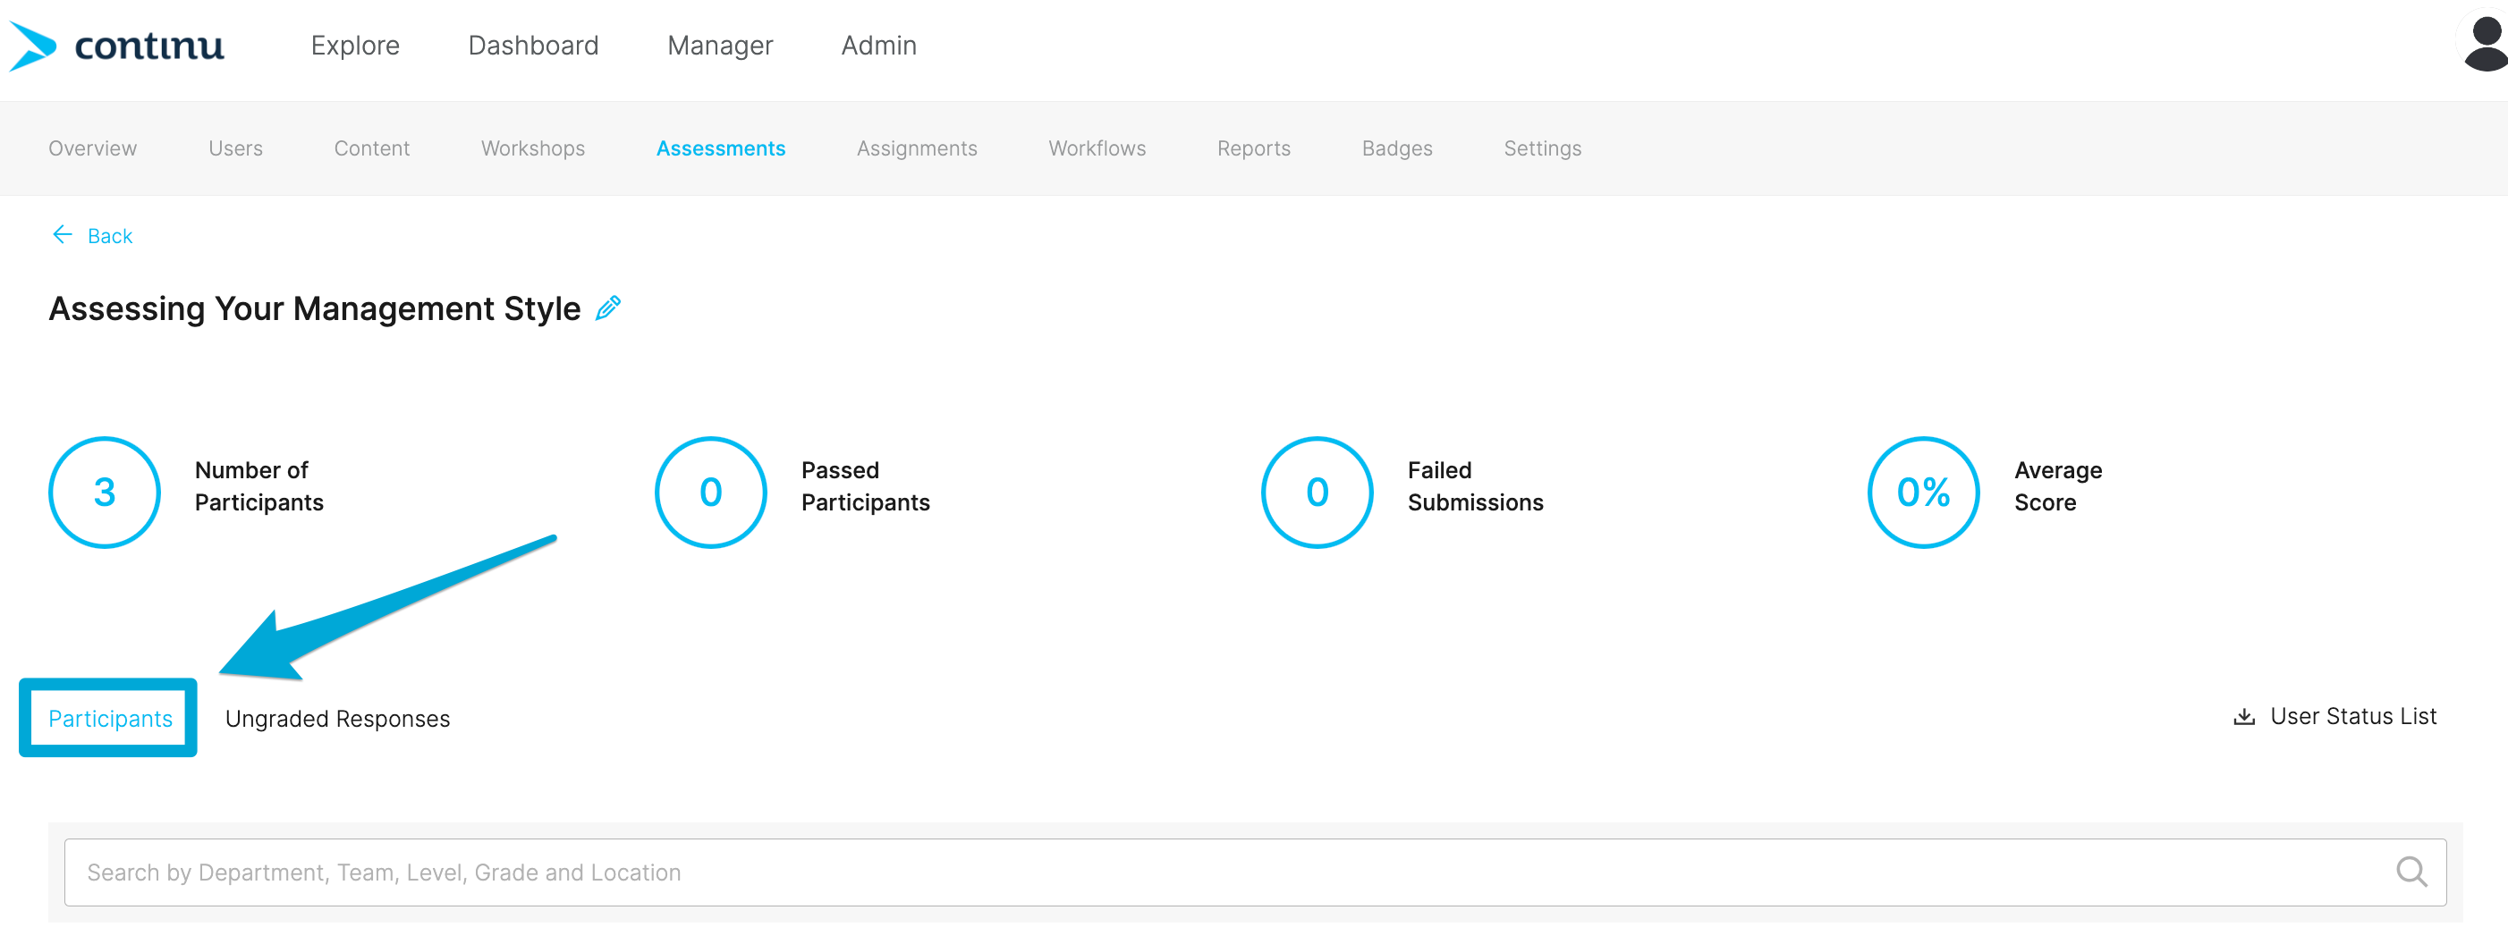Open the Workshops tab
Screen dimensions: 2508x944
coord(532,149)
